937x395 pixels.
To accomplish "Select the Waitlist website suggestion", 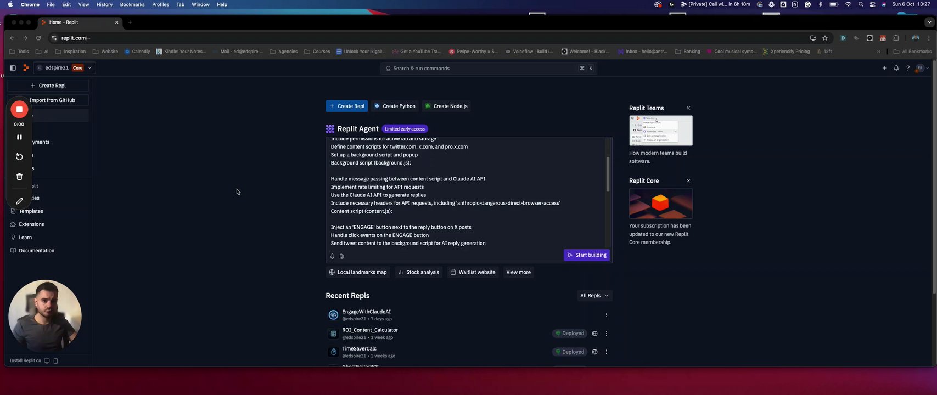I will (x=473, y=272).
